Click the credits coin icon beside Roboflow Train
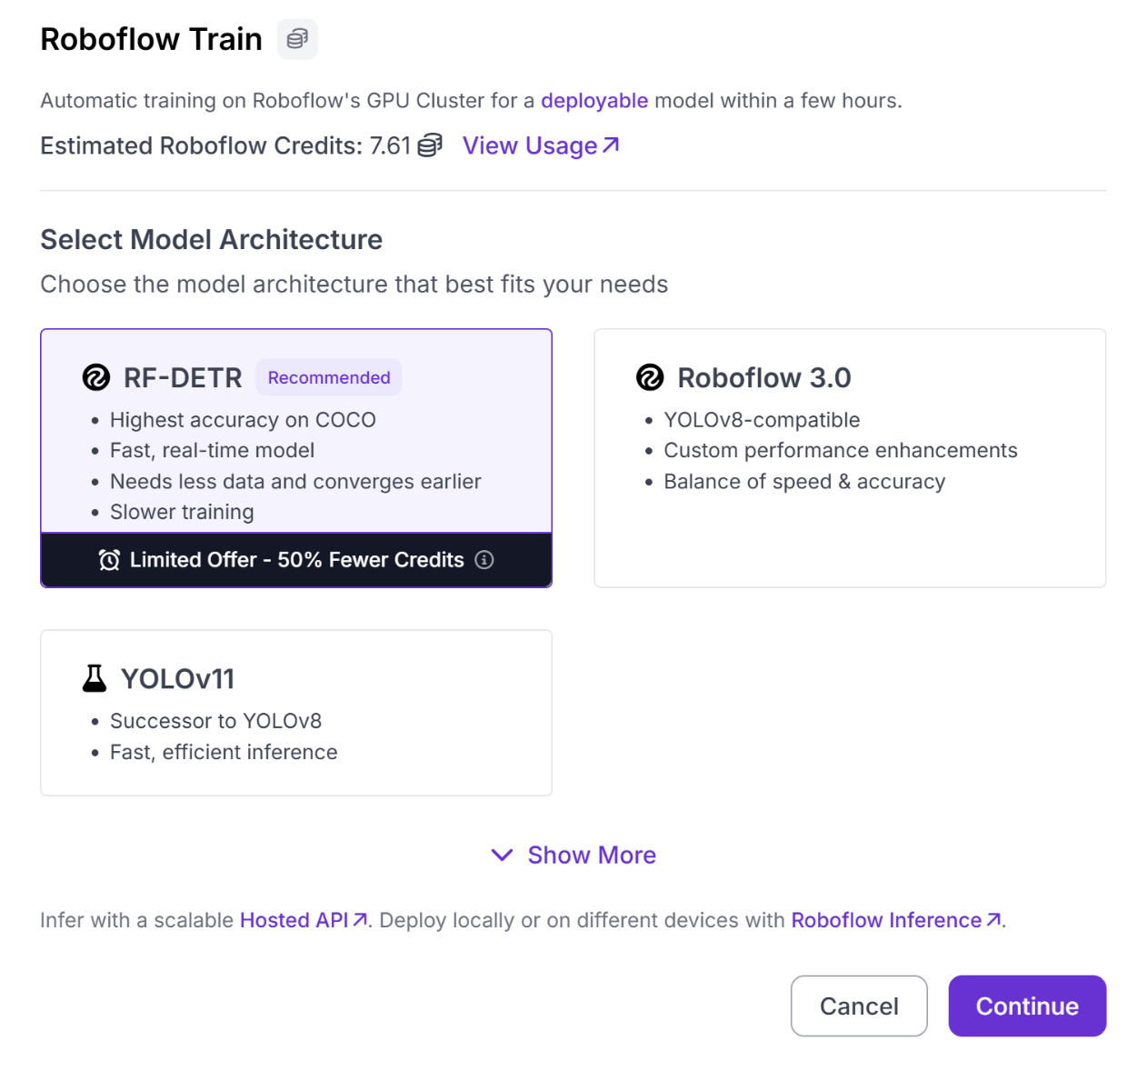Image resolution: width=1147 pixels, height=1091 pixels. click(x=297, y=39)
